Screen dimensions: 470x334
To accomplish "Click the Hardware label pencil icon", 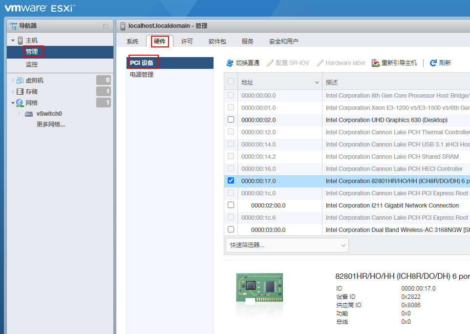I will pyautogui.click(x=320, y=63).
